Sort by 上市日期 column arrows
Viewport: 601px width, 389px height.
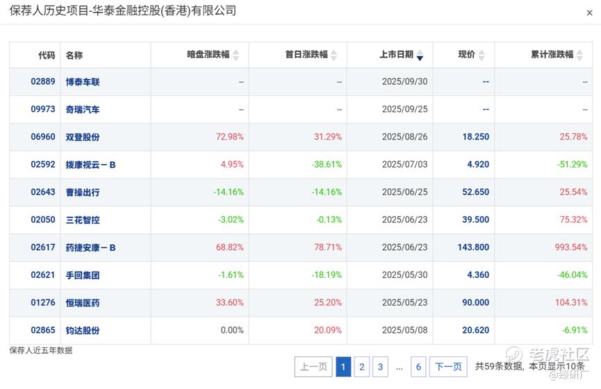(x=420, y=55)
